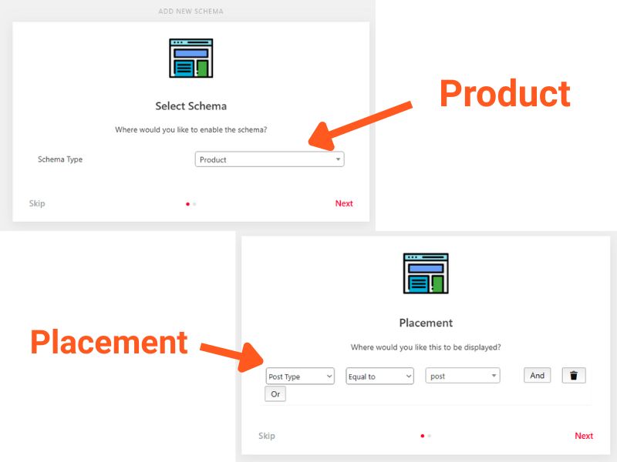Open the Equal to comparison dropdown

pos(379,376)
